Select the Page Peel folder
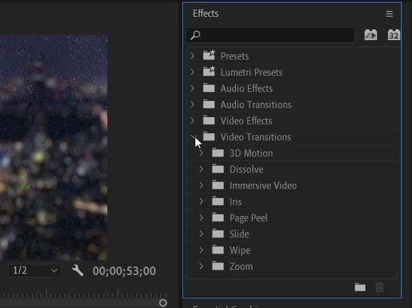This screenshot has width=412, height=308. click(248, 218)
